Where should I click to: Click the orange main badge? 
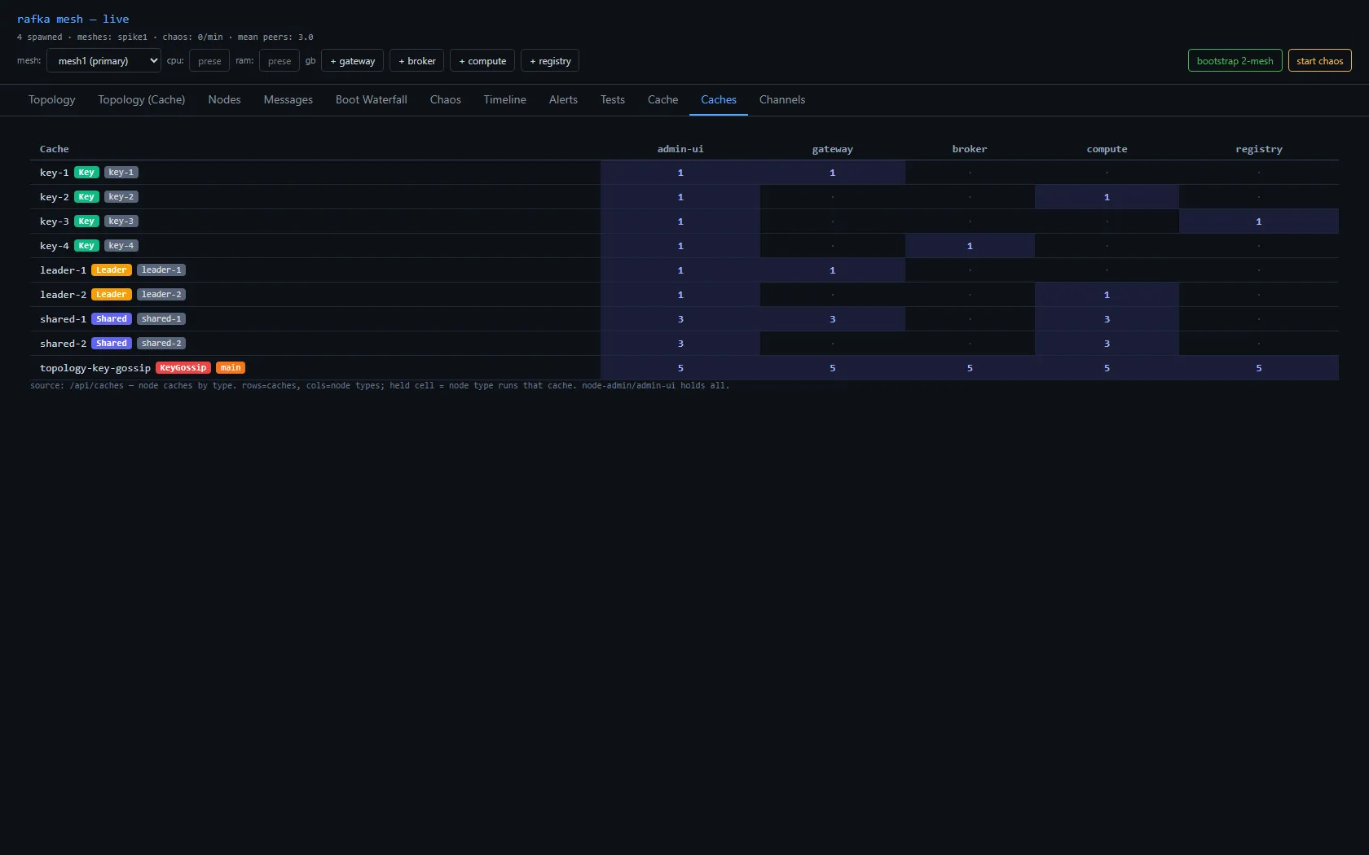tap(231, 368)
